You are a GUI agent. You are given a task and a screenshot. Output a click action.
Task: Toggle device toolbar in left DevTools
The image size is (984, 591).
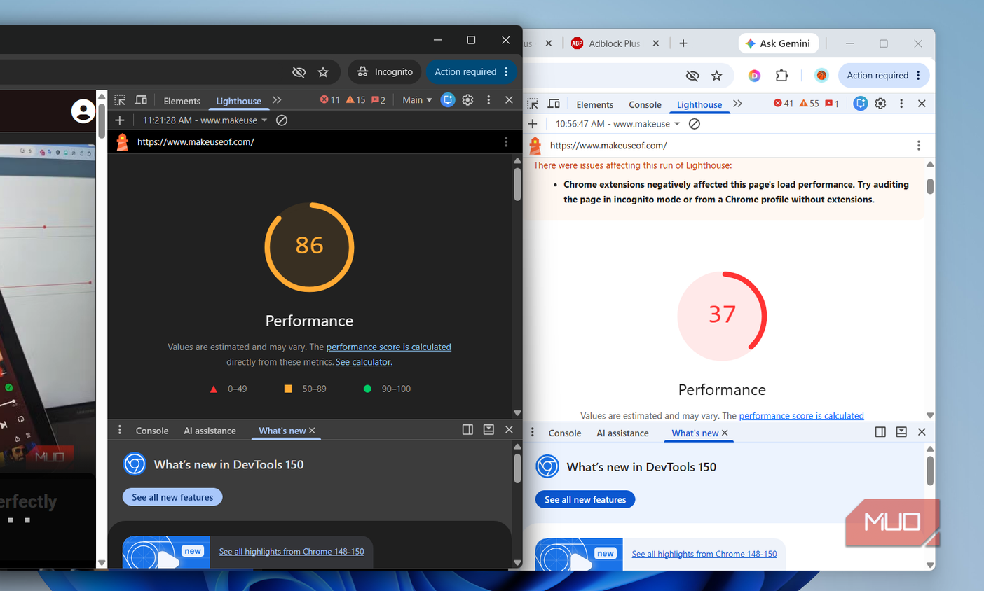(141, 100)
